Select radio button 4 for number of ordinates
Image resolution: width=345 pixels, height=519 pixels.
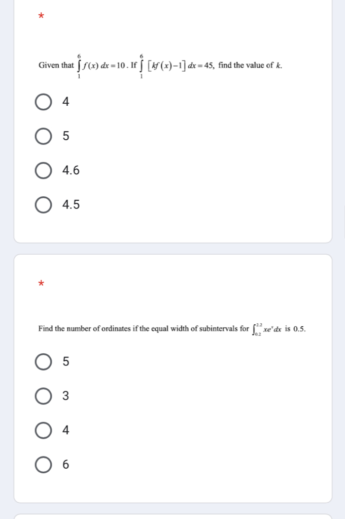point(44,431)
